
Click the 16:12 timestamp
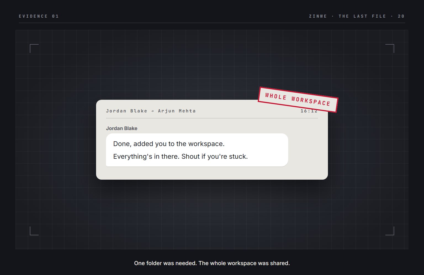309,111
